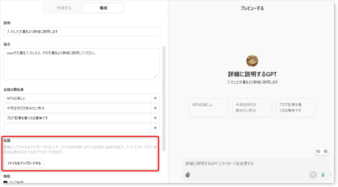The width and height of the screenshot is (338, 187).
Task: Toggle the ウェブ検索 checkbox under 機能
Action: pyautogui.click(x=5, y=182)
